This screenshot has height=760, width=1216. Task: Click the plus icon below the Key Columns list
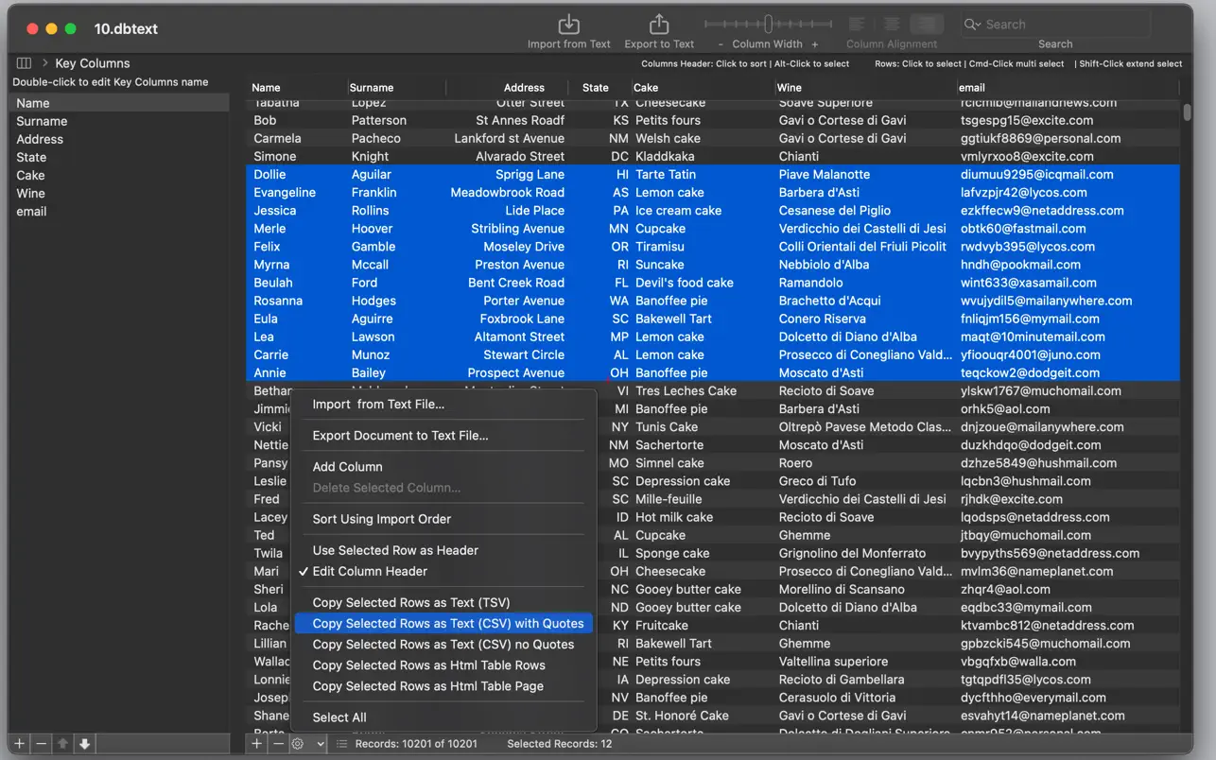point(19,744)
